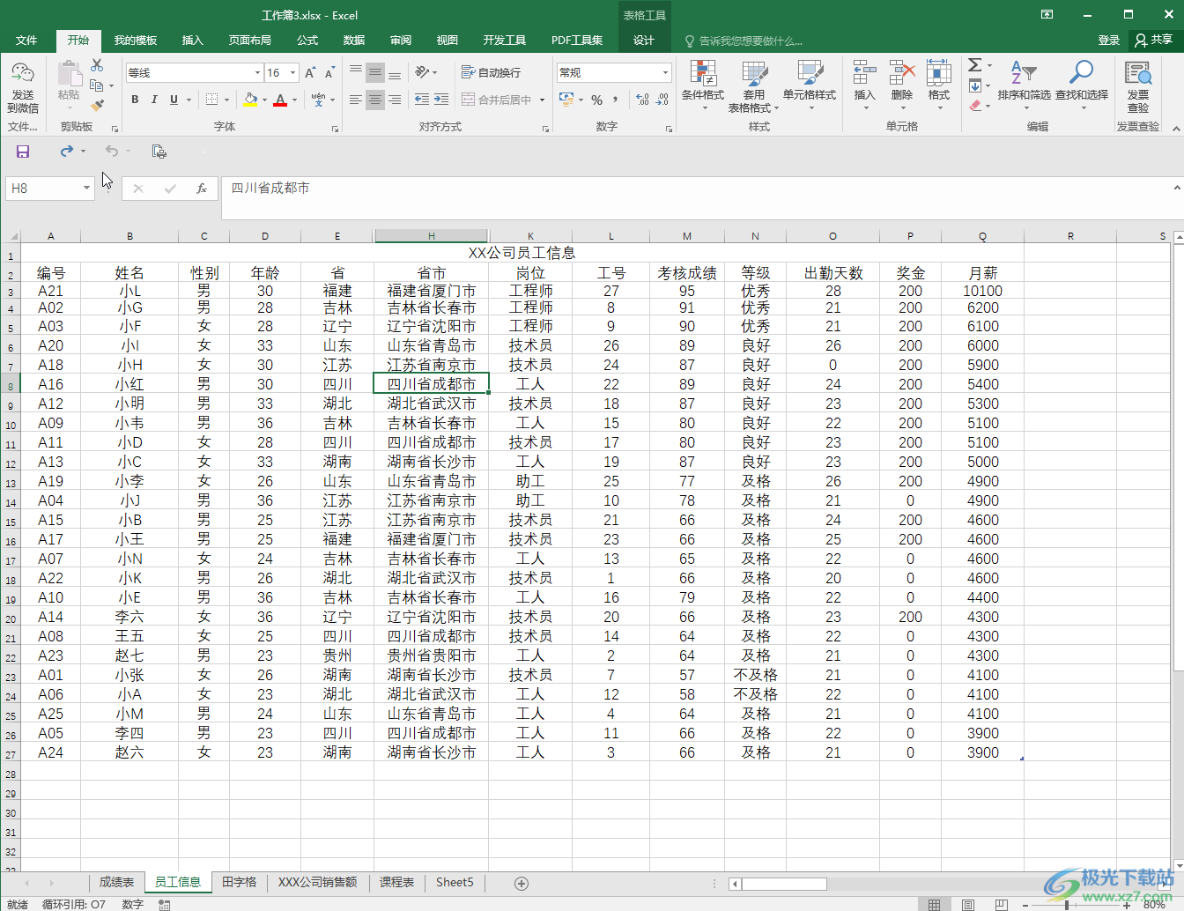Screen dimensions: 1184x911
Task: Click the Cut scissors icon
Action: (x=97, y=66)
